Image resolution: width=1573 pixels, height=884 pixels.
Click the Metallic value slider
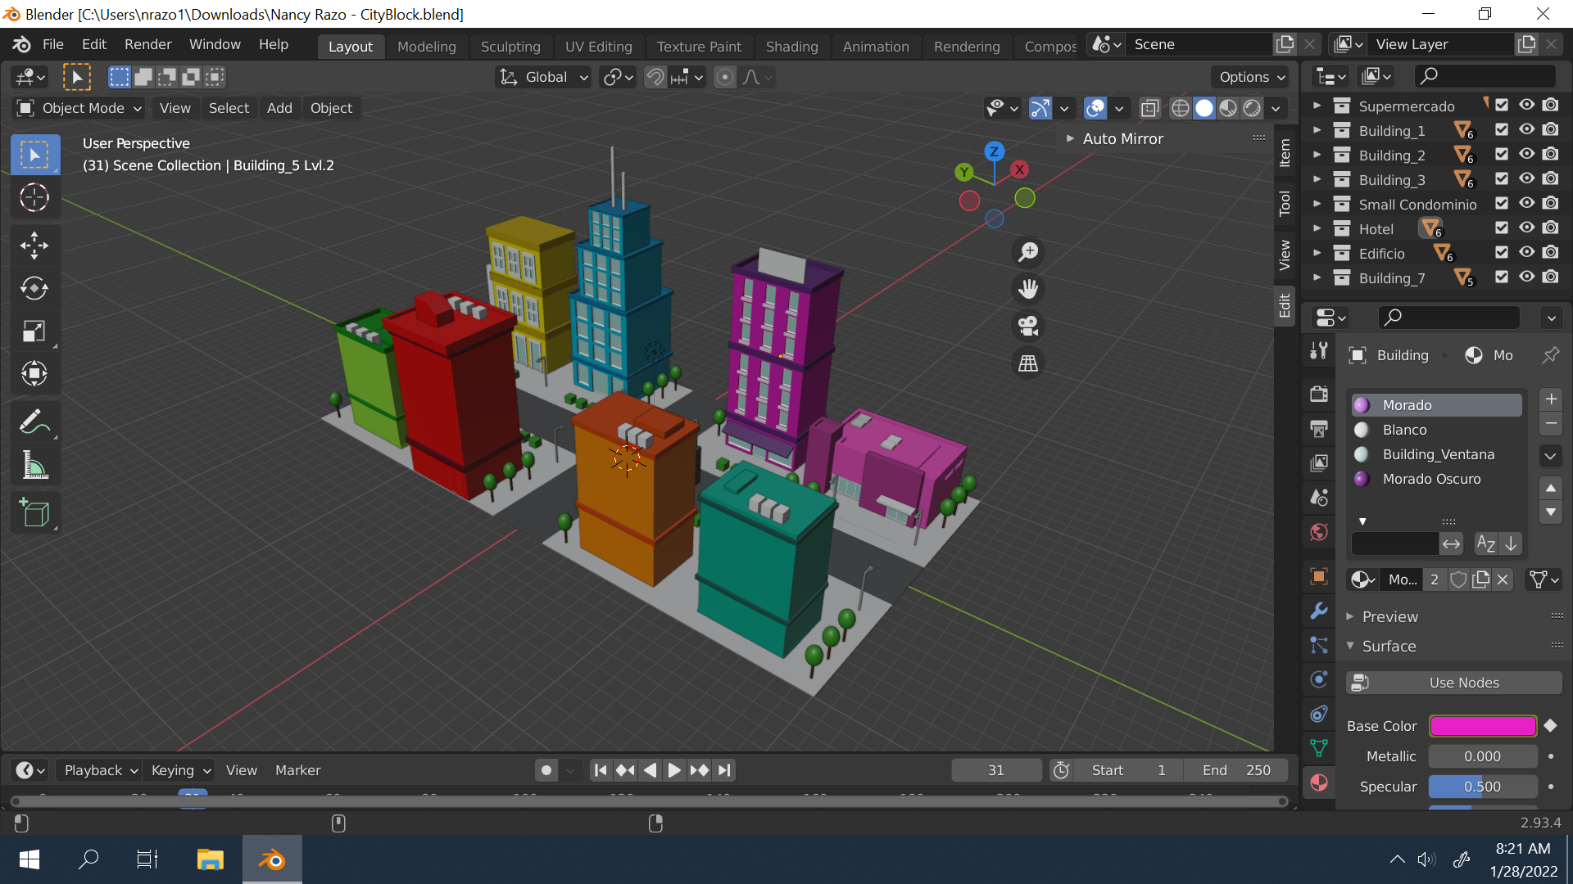[1482, 756]
